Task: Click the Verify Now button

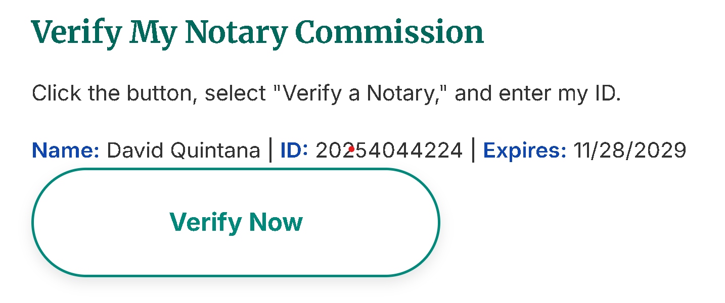Action: [235, 222]
